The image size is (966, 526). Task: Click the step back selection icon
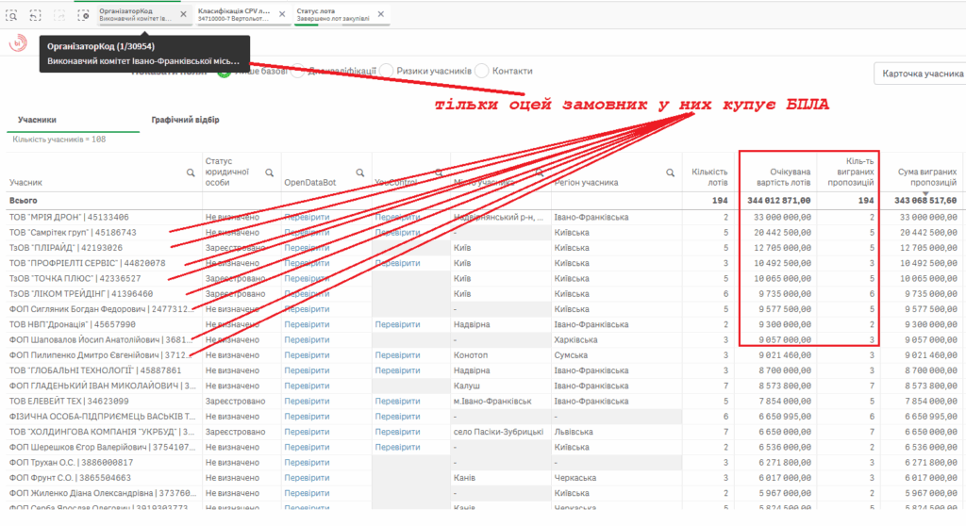(x=36, y=15)
